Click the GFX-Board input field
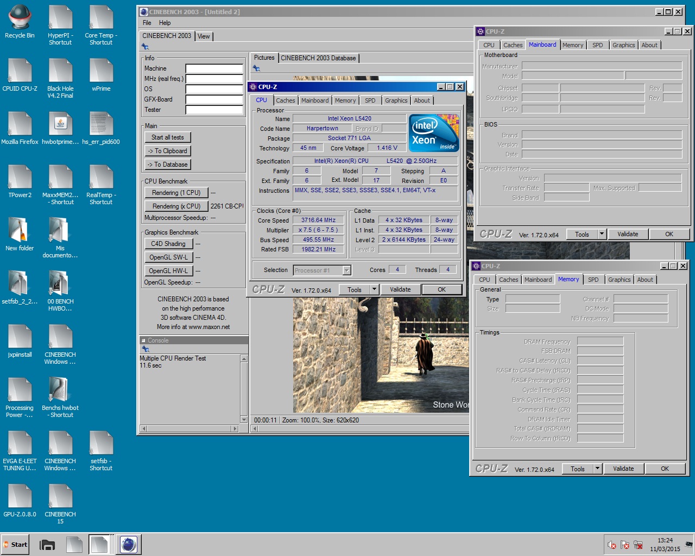The width and height of the screenshot is (695, 556). (x=214, y=99)
